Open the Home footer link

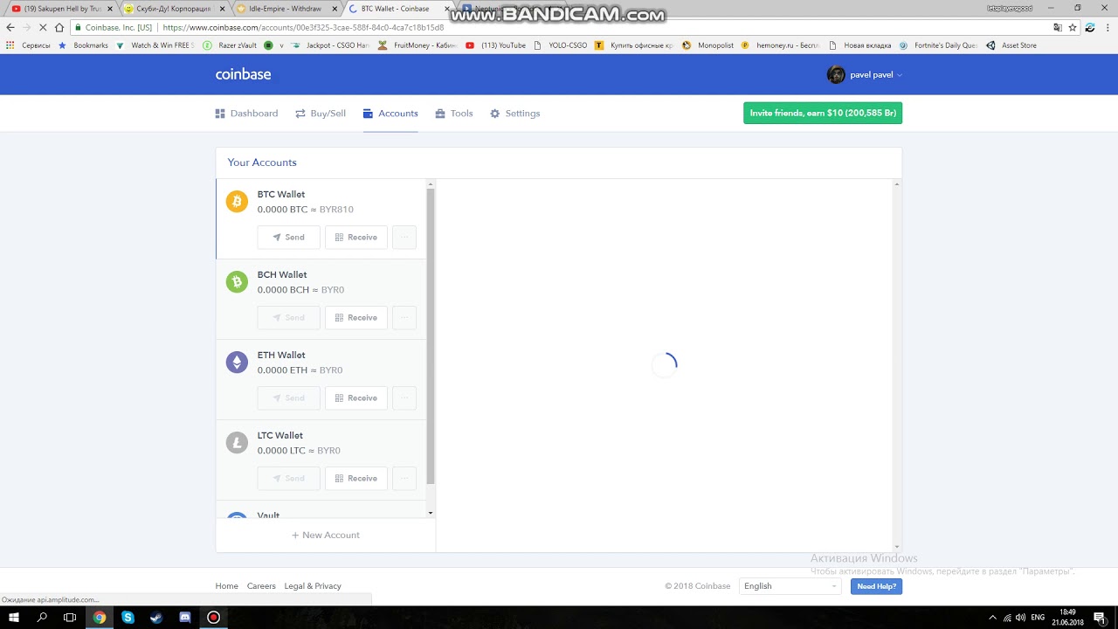[226, 586]
